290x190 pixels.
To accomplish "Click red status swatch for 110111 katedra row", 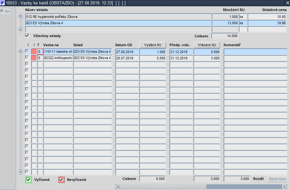I will click(x=34, y=52).
